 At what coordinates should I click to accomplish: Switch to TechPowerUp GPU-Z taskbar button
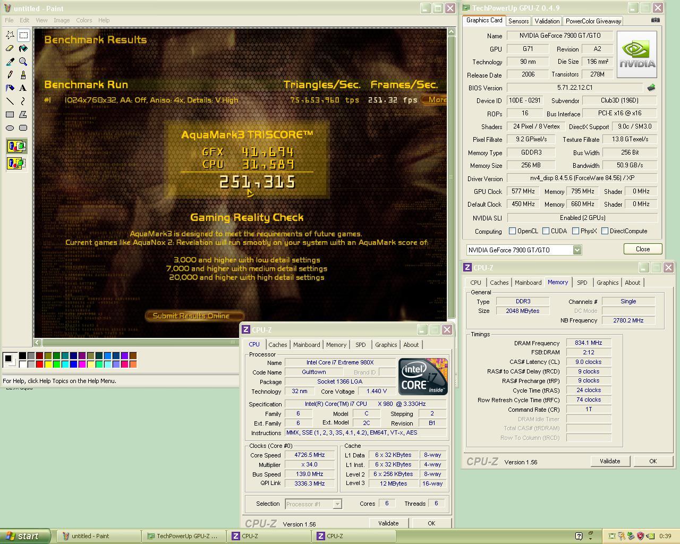[183, 536]
